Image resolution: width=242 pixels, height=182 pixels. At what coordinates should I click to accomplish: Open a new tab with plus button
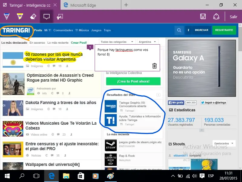tap(126, 5)
